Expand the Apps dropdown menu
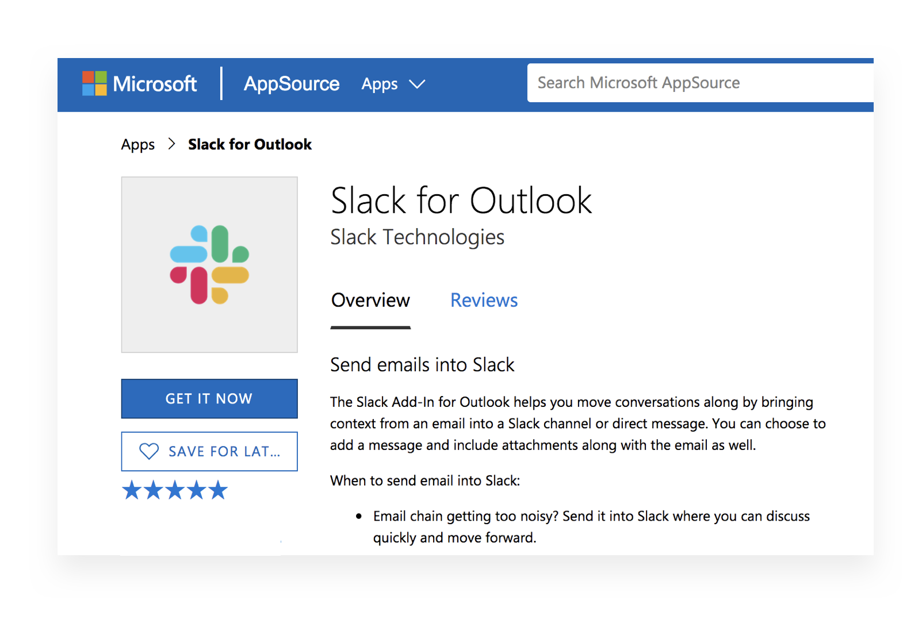This screenshot has width=903, height=623. tap(393, 84)
